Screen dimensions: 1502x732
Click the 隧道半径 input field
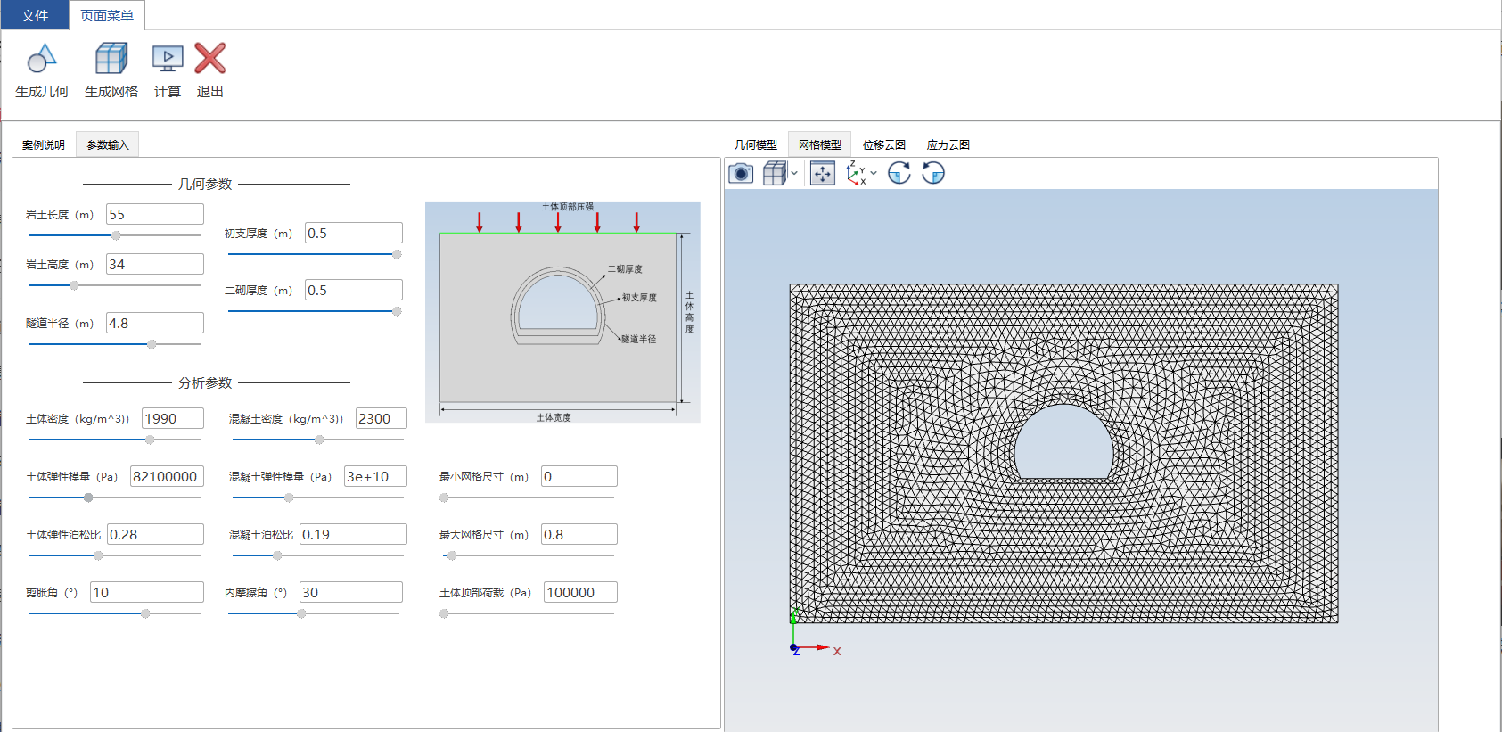tap(155, 323)
